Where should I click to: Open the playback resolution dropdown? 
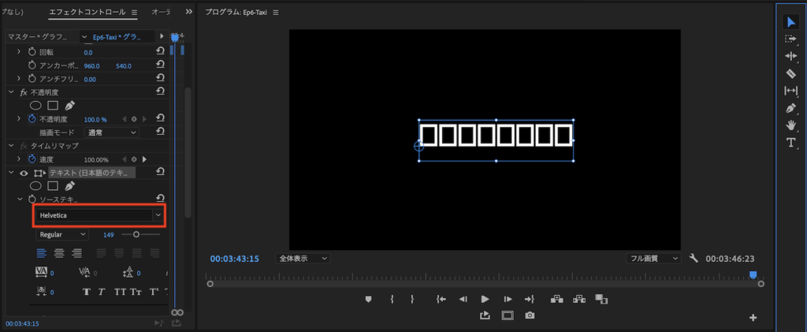tap(653, 258)
